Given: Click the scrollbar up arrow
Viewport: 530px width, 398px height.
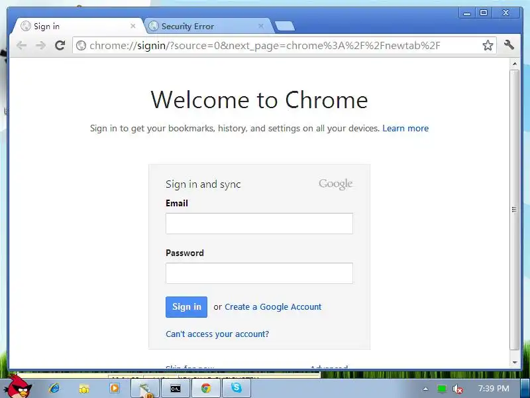Looking at the screenshot, I should 515,64.
